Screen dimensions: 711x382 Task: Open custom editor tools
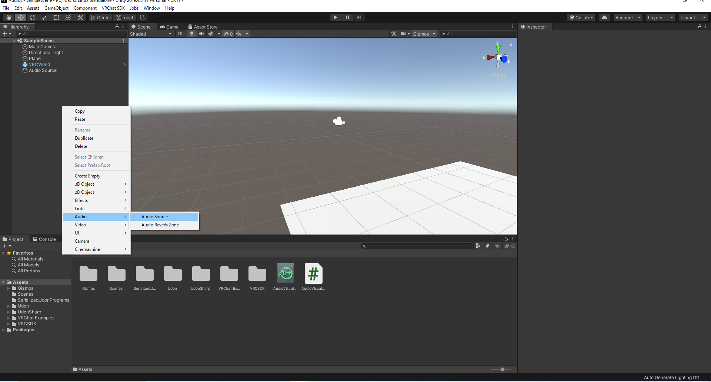coord(80,17)
